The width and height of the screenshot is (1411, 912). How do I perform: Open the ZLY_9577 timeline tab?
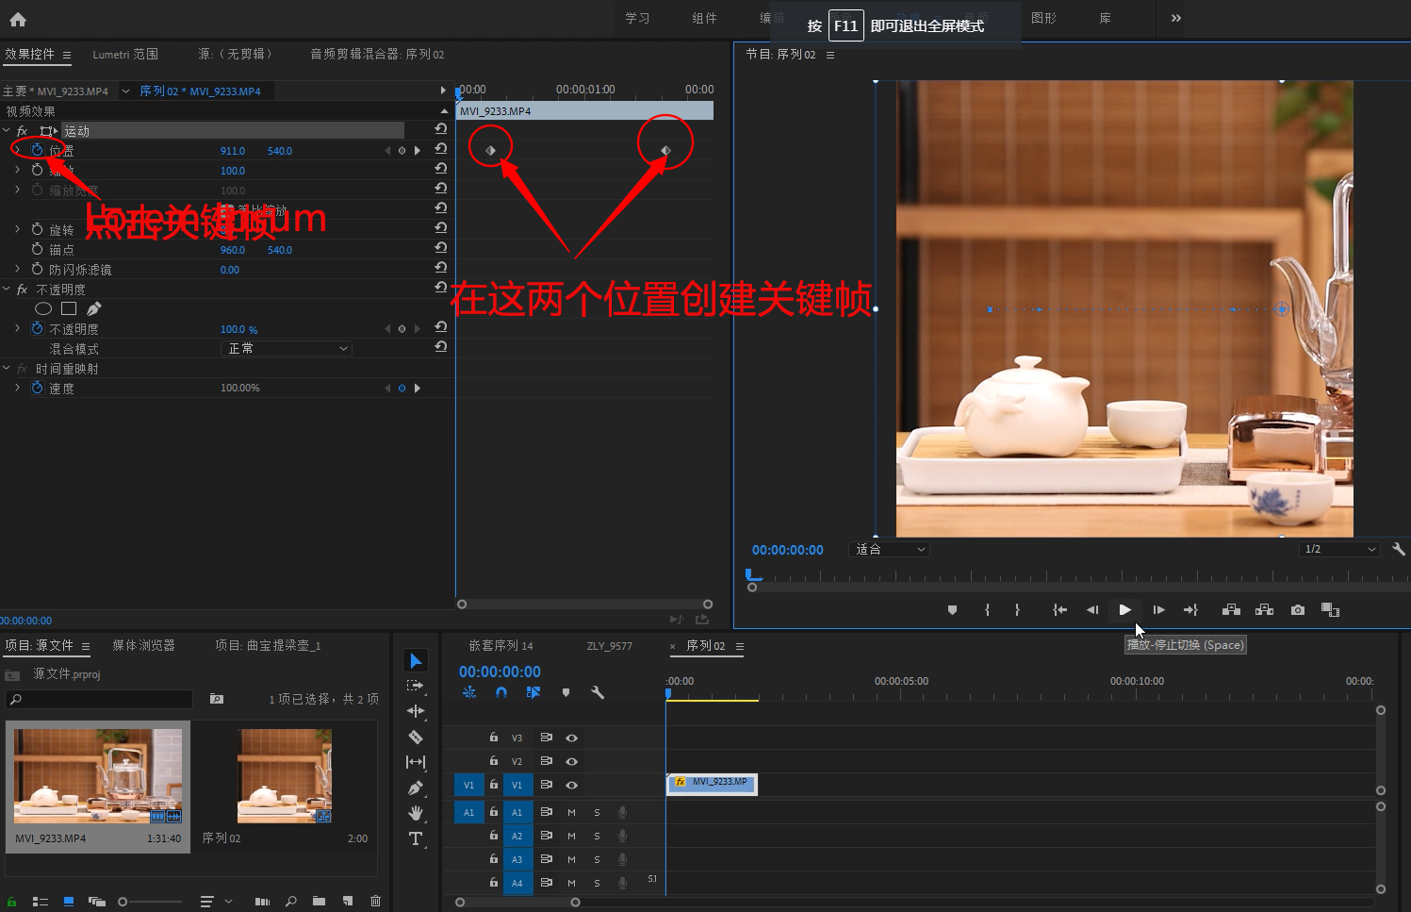[610, 646]
